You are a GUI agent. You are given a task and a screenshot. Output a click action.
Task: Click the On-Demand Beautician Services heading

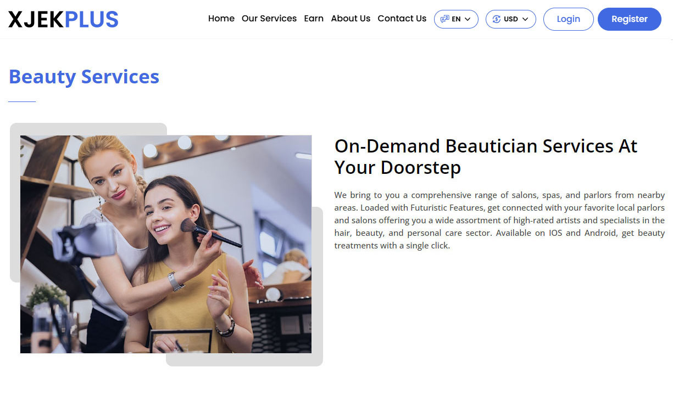486,157
